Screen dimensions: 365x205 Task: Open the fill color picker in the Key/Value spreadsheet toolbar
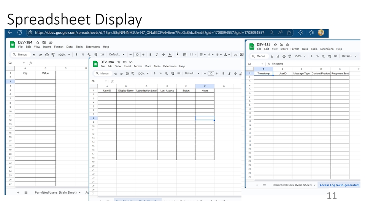point(178,55)
